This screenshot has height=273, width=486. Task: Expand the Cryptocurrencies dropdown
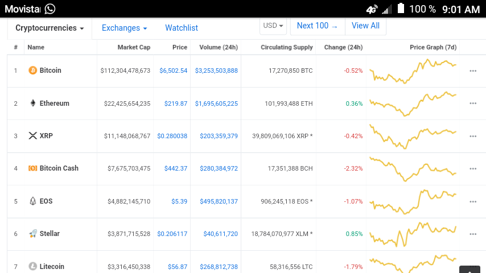pos(50,28)
